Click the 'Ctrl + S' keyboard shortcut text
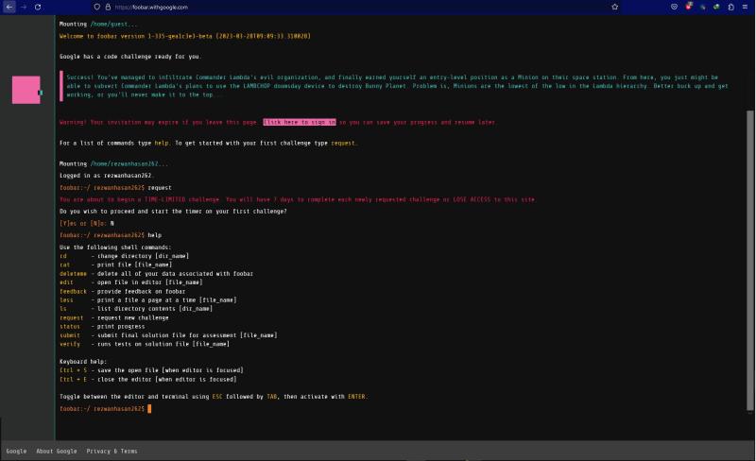The width and height of the screenshot is (756, 461). tap(74, 370)
